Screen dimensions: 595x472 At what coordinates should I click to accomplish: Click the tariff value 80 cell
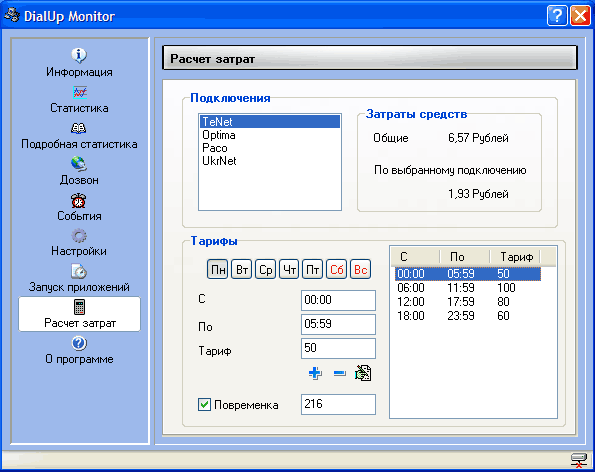pyautogui.click(x=503, y=302)
